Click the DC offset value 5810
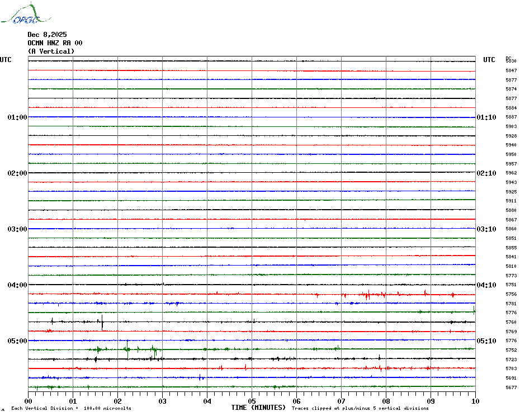520x416 pixels. pos(511,266)
